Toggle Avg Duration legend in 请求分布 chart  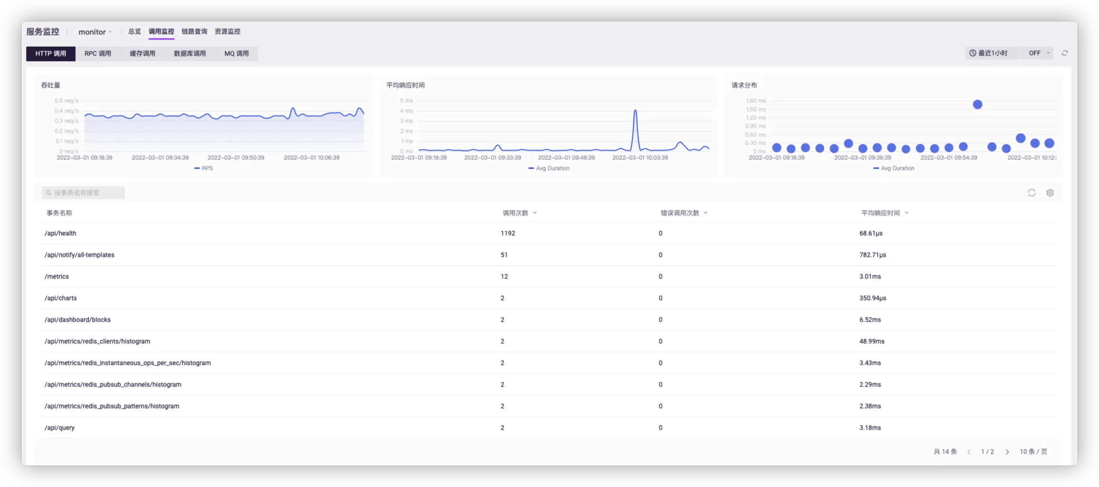pyautogui.click(x=894, y=168)
